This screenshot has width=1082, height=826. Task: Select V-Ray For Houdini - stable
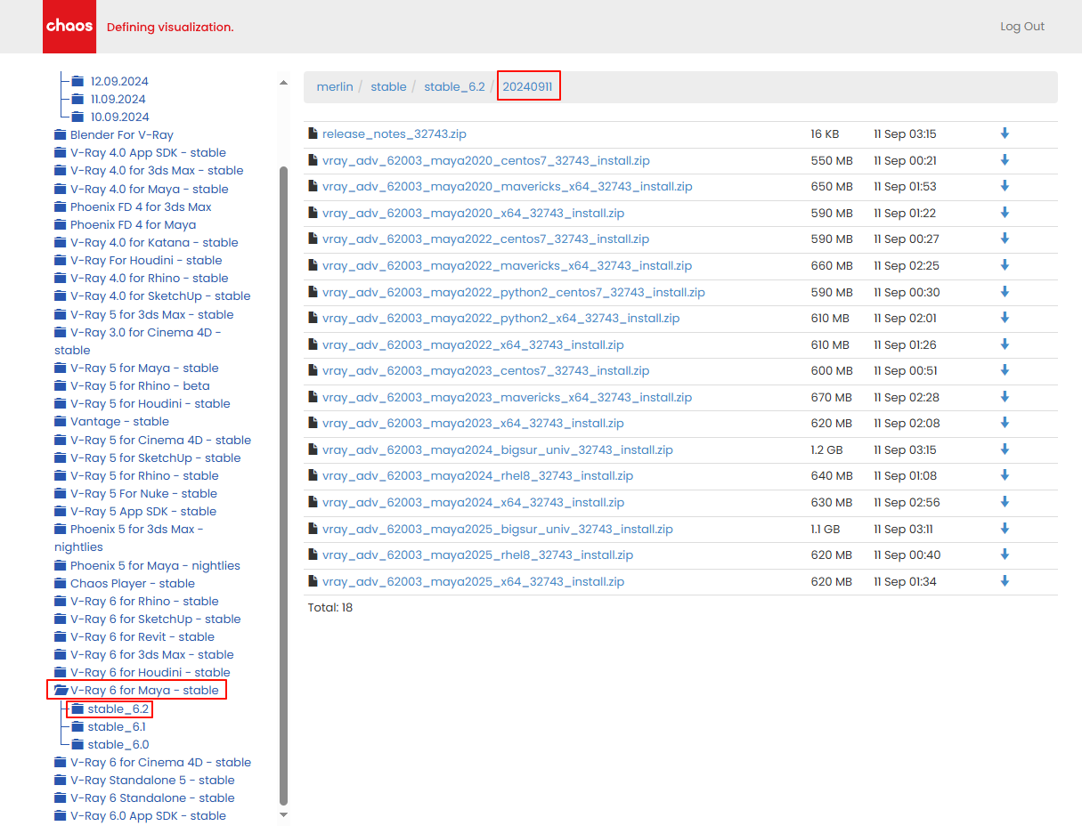146,261
